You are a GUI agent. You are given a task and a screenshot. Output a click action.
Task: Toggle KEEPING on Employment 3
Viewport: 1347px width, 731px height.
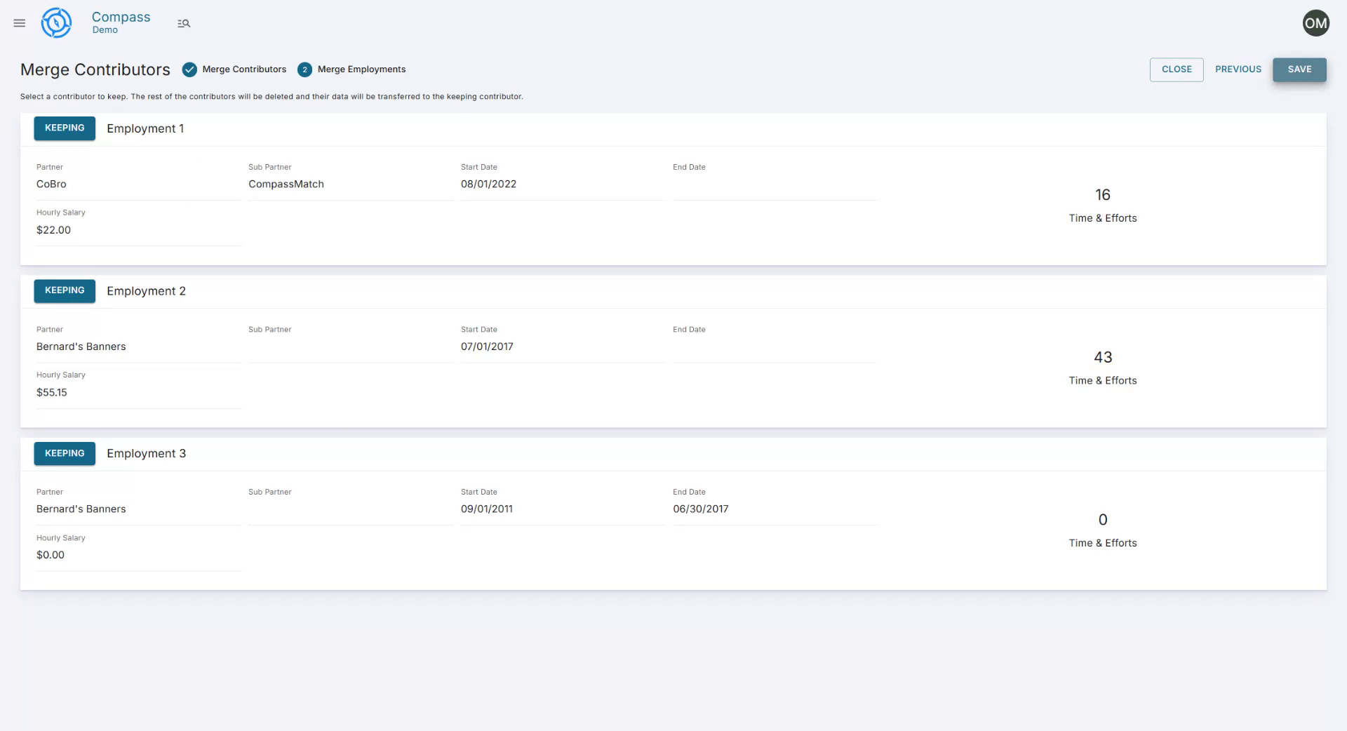(x=64, y=453)
